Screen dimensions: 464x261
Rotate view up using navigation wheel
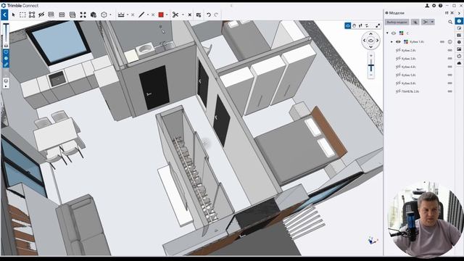pyautogui.click(x=370, y=34)
